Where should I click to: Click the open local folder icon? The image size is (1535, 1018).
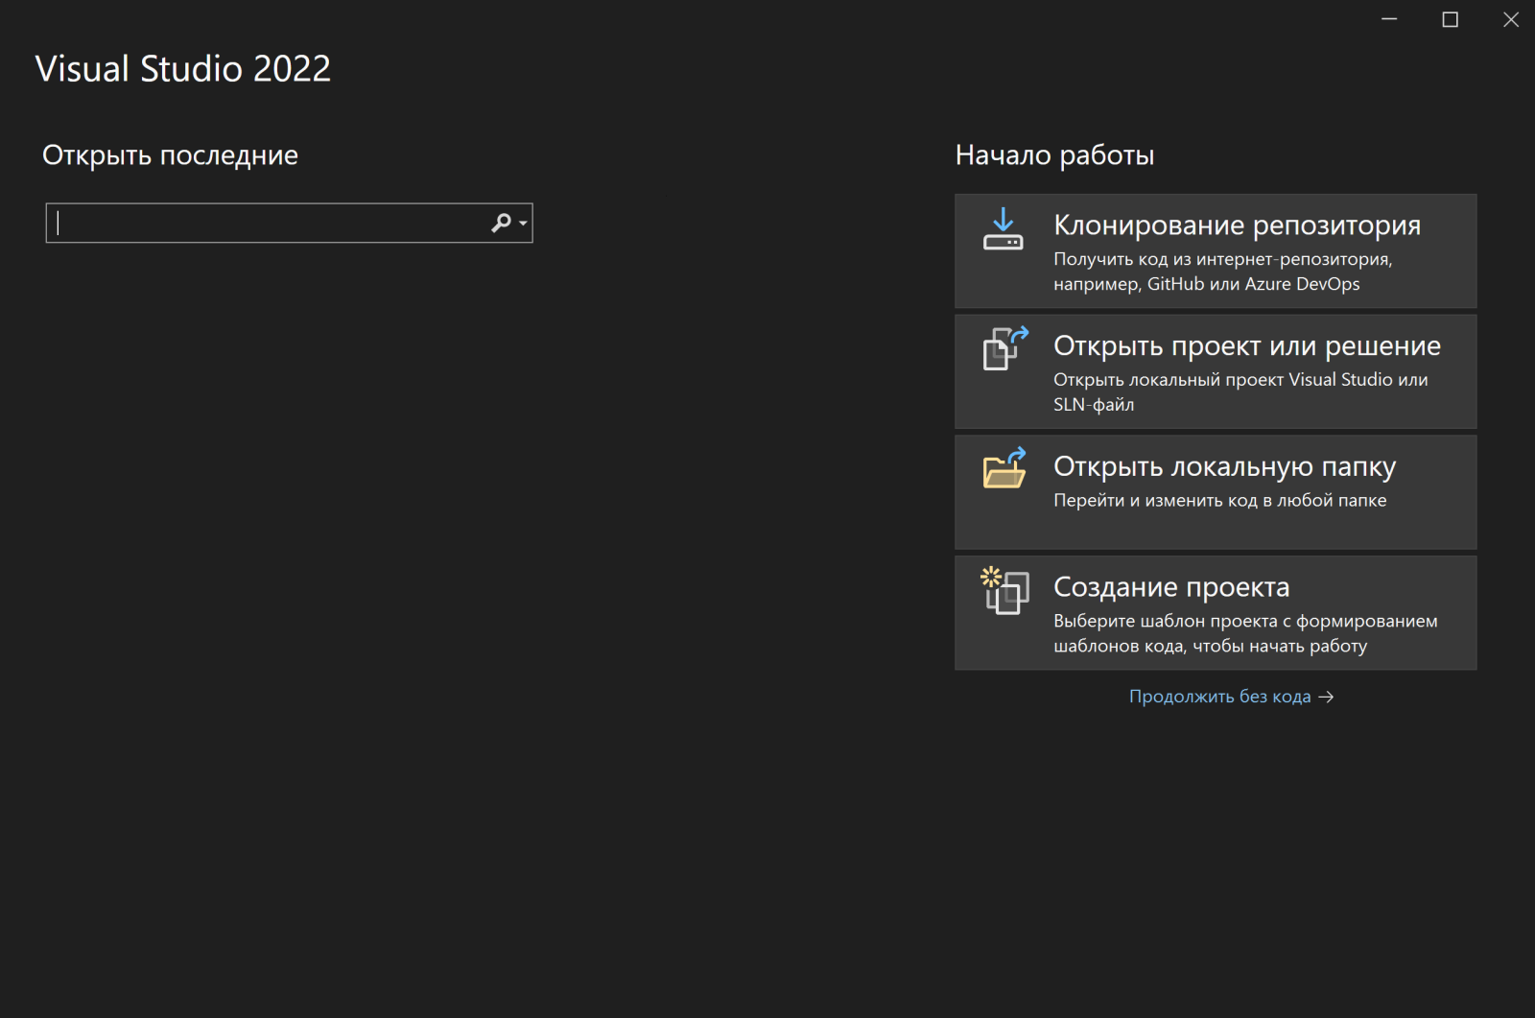(1004, 468)
